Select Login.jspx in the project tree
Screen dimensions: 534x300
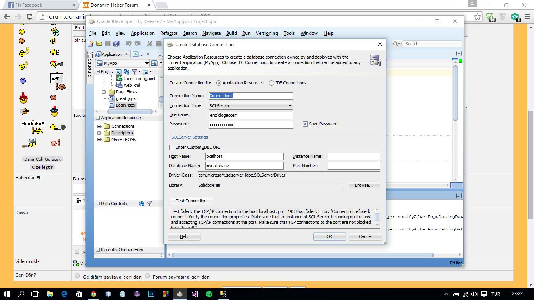(x=126, y=105)
